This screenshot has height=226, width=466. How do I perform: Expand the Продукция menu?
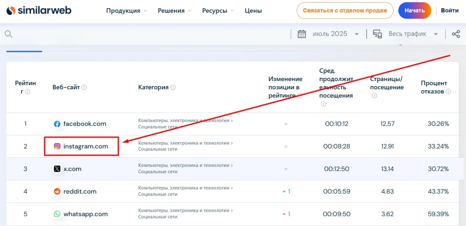point(127,10)
